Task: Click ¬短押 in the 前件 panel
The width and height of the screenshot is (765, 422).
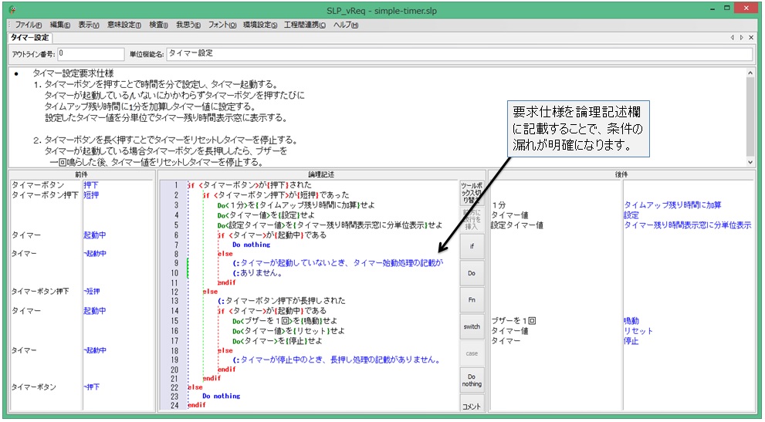Action: (91, 292)
